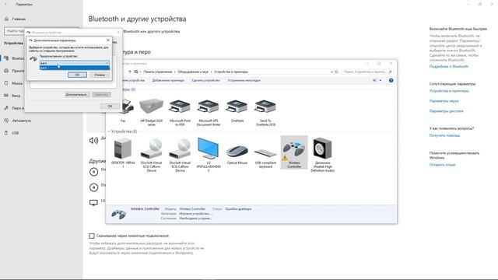Click the help icon in Devices and Printers
Screen dimensions: 498x280
coord(391,81)
